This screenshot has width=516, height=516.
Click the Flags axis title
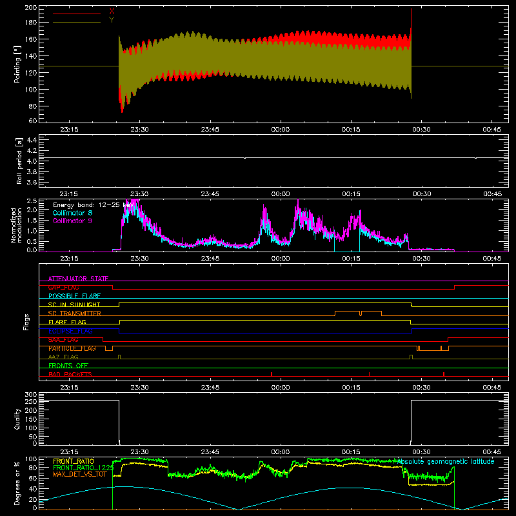26,322
